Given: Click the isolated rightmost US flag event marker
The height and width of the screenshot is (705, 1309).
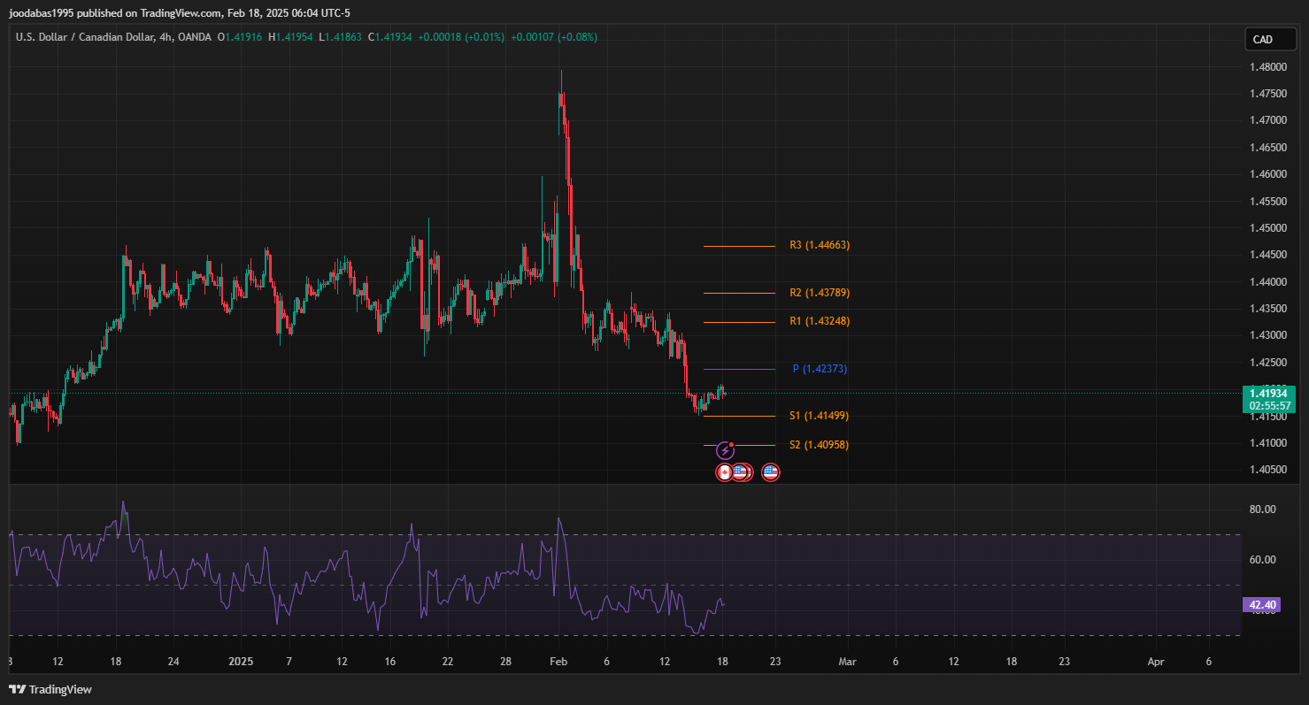Looking at the screenshot, I should pyautogui.click(x=770, y=472).
